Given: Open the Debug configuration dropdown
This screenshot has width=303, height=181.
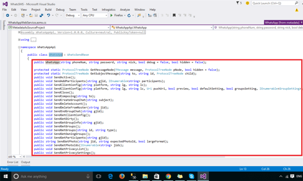Looking at the screenshot, I should tap(72, 15).
